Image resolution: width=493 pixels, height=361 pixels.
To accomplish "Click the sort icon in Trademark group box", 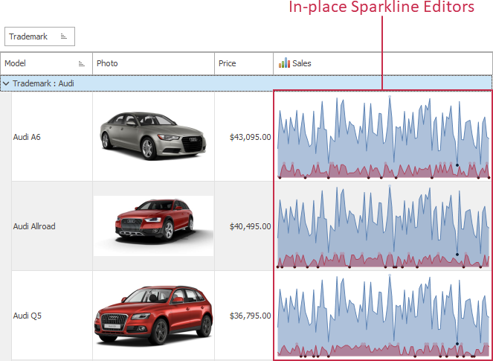I will point(64,36).
